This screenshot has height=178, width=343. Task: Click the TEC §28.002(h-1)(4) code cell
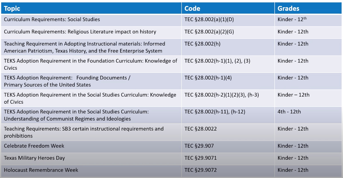pyautogui.click(x=208, y=78)
